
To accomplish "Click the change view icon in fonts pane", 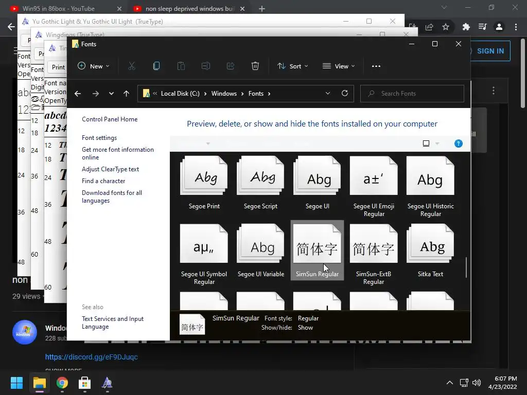I will [426, 144].
